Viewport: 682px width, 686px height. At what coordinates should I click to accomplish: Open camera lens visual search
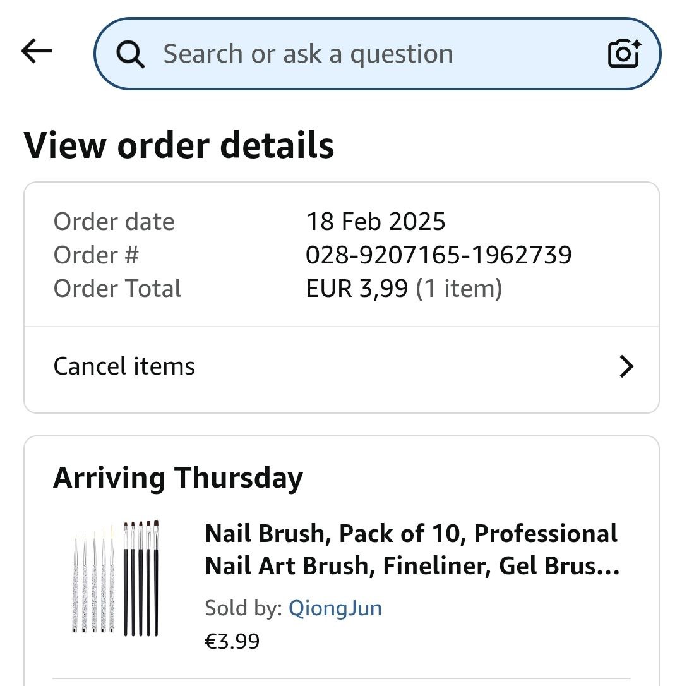(624, 54)
